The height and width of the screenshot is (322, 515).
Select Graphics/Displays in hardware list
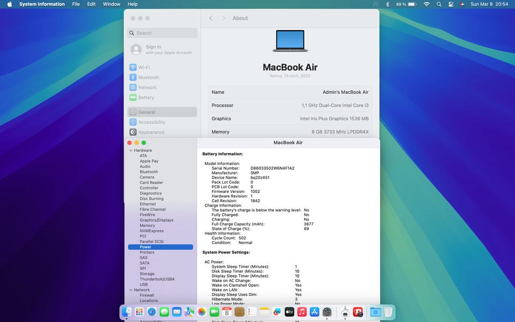tap(156, 220)
